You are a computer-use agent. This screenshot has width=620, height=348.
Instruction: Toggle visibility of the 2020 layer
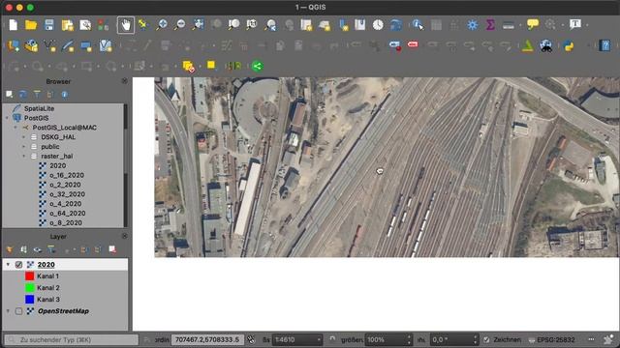(x=18, y=264)
